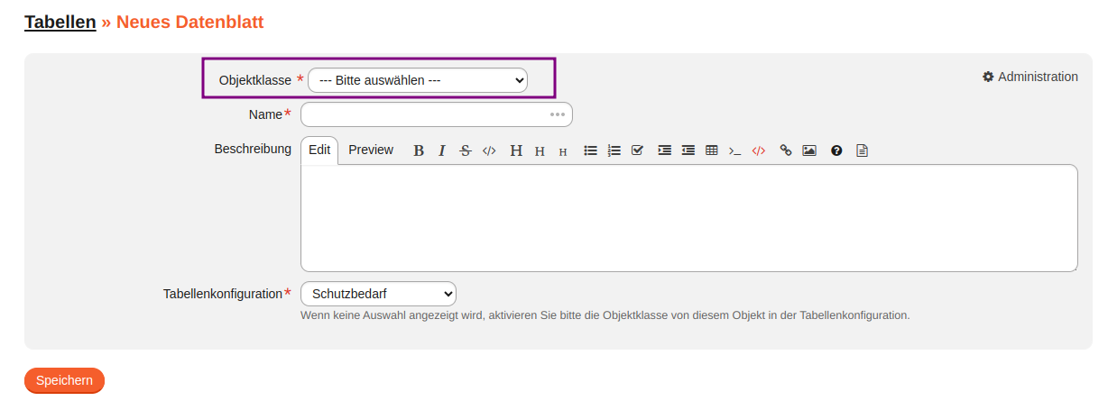1108x410 pixels.
Task: Insert an image with the picture icon
Action: 809,150
